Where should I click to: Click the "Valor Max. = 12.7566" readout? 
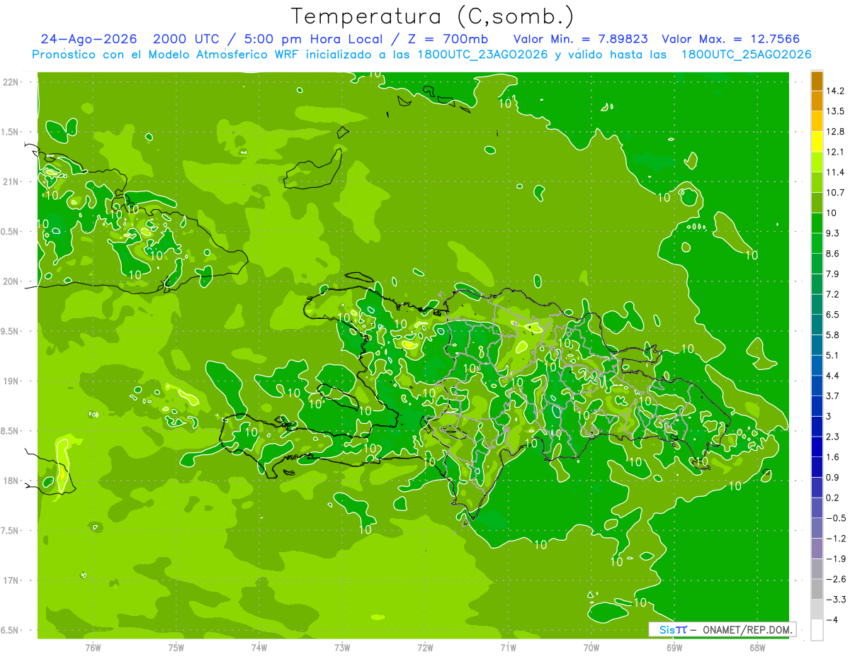point(731,38)
